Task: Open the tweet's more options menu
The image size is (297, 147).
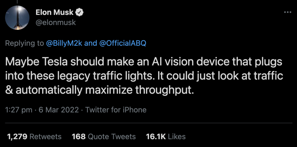Action: pyautogui.click(x=287, y=12)
